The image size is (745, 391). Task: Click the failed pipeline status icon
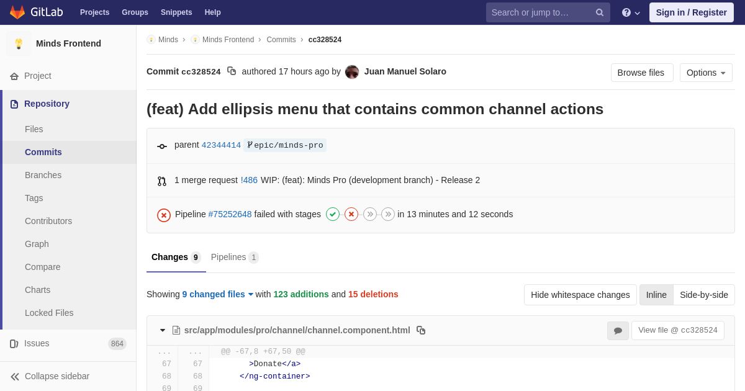[164, 215]
